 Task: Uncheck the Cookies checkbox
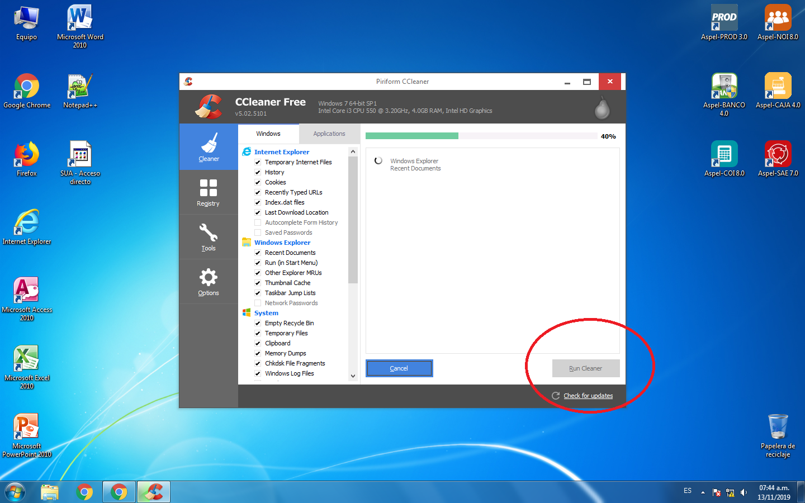coord(258,182)
